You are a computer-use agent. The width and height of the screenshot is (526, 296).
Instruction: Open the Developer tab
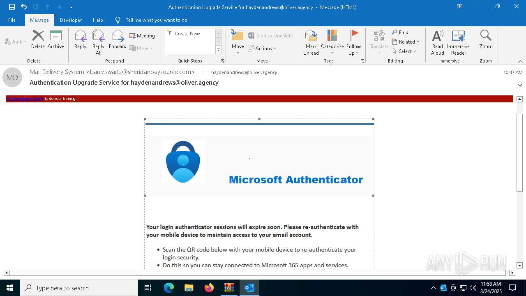click(71, 20)
